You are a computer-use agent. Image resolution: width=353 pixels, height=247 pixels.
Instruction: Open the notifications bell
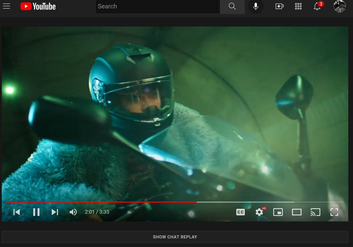[317, 6]
